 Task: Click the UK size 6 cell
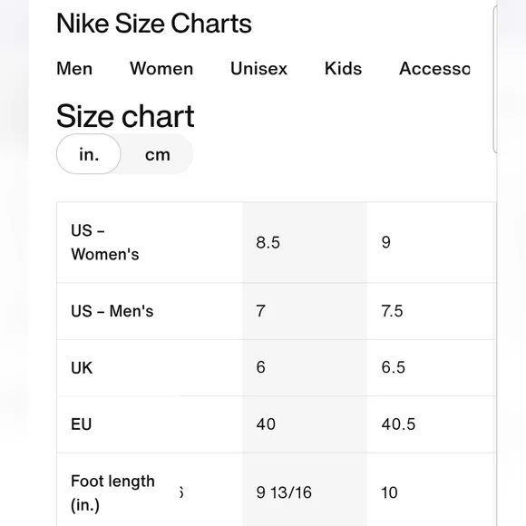point(305,367)
